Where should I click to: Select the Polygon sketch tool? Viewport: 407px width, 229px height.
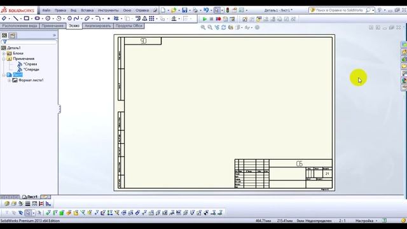click(x=69, y=18)
